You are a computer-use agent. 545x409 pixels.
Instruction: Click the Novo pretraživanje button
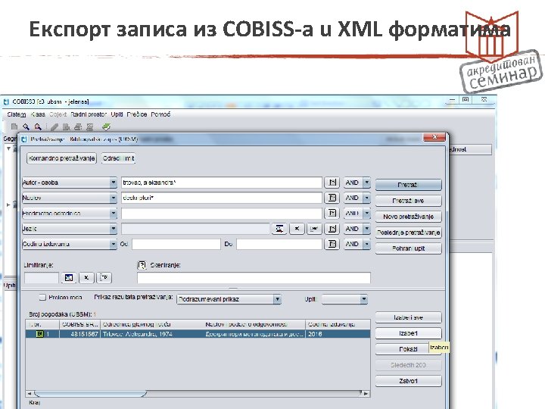[x=409, y=217]
